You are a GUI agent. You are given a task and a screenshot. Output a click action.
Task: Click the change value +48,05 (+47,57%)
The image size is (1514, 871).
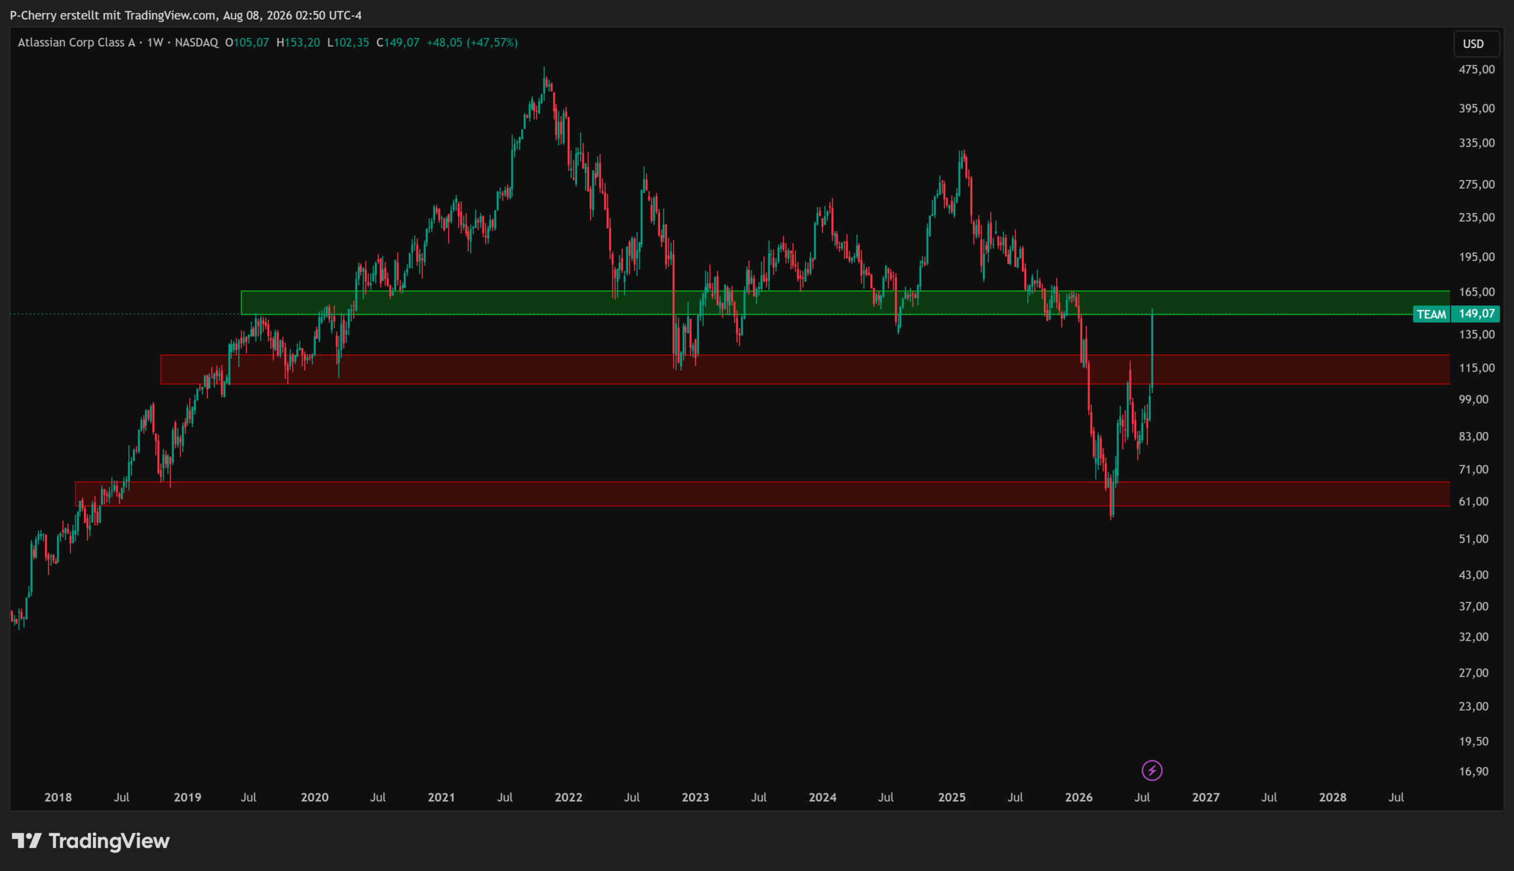click(472, 43)
